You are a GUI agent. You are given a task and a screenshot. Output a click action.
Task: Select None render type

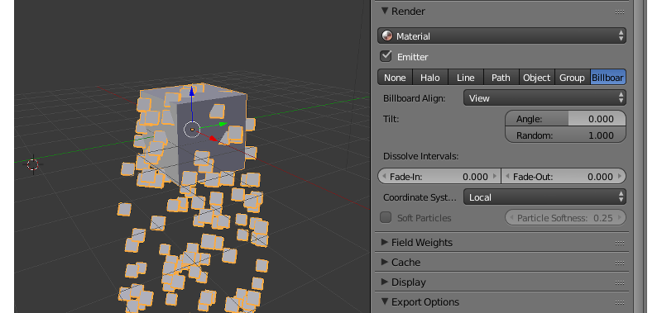point(395,78)
